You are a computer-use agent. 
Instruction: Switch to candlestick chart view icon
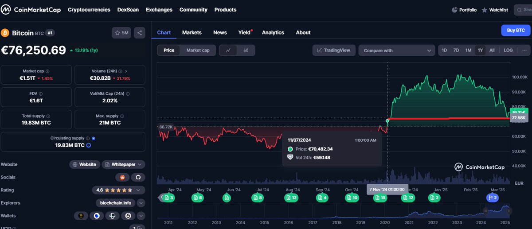coord(245,50)
